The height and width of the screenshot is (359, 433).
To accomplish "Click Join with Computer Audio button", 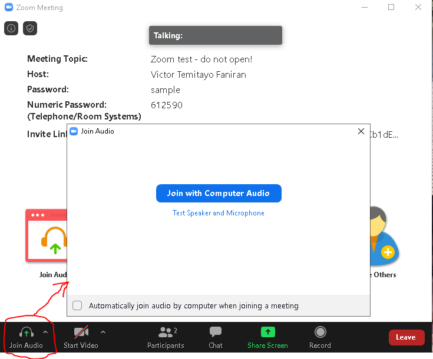I will coord(219,193).
